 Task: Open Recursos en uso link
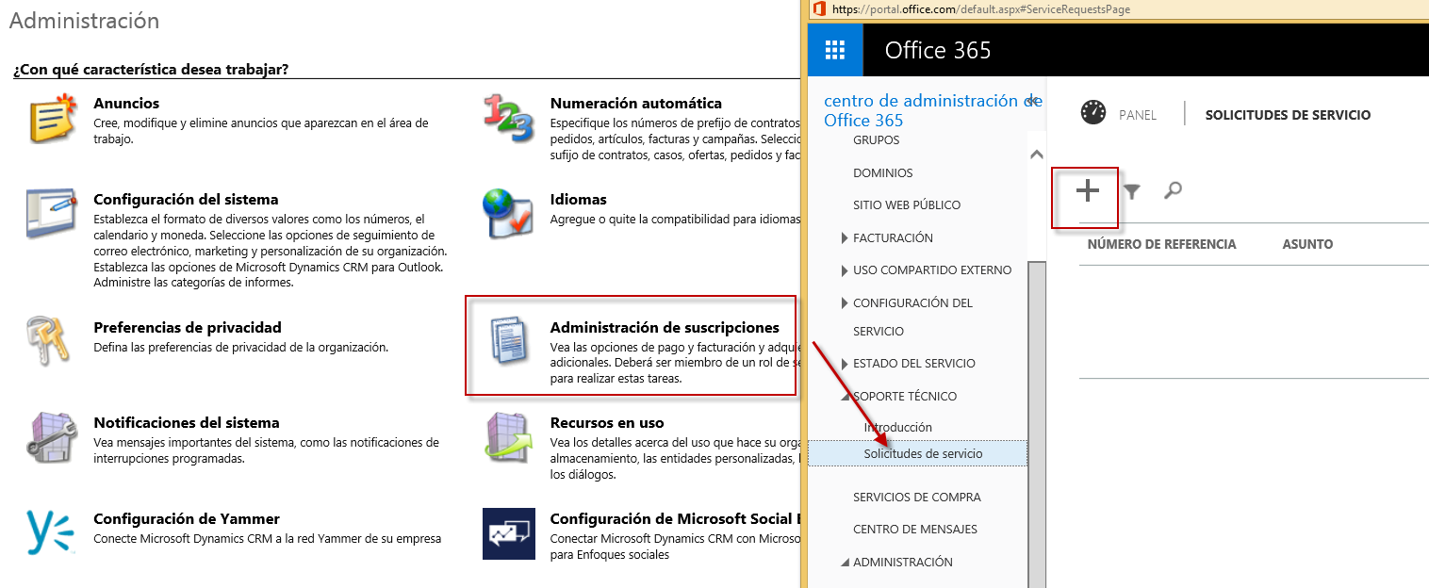click(x=607, y=423)
